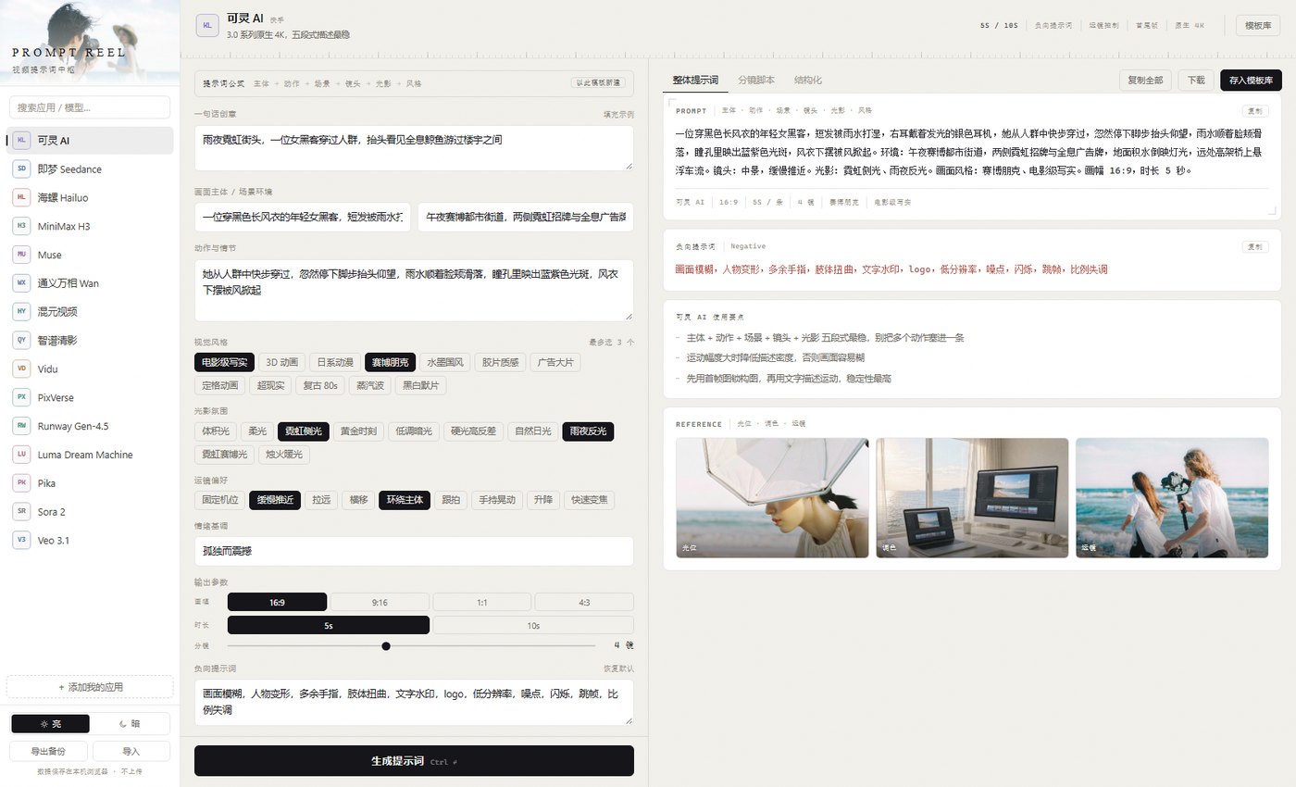Toggle the 水墨国风 visual style chip
The height and width of the screenshot is (787, 1296).
click(447, 362)
